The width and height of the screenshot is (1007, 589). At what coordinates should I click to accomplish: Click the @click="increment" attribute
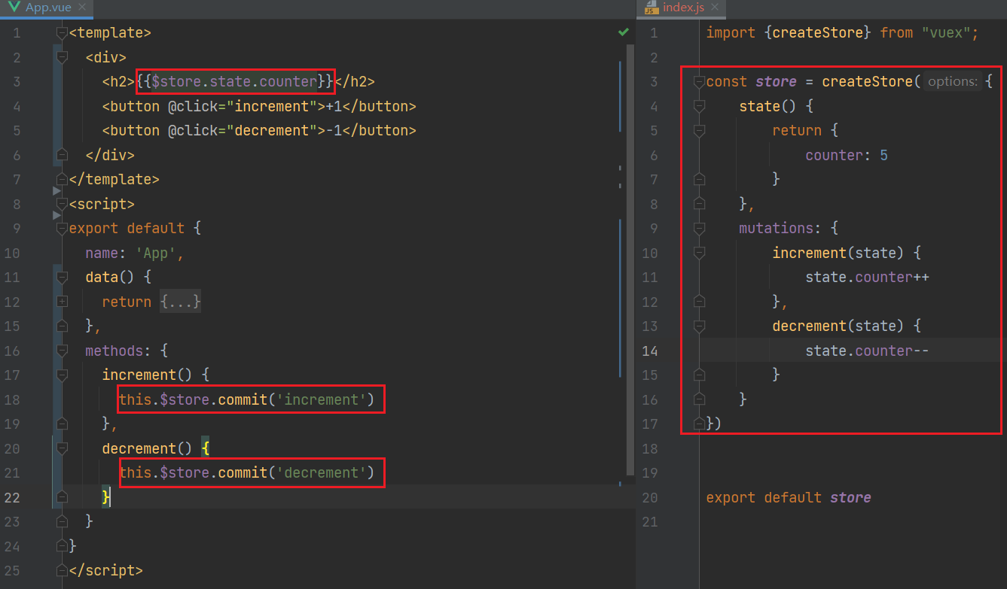click(x=243, y=106)
